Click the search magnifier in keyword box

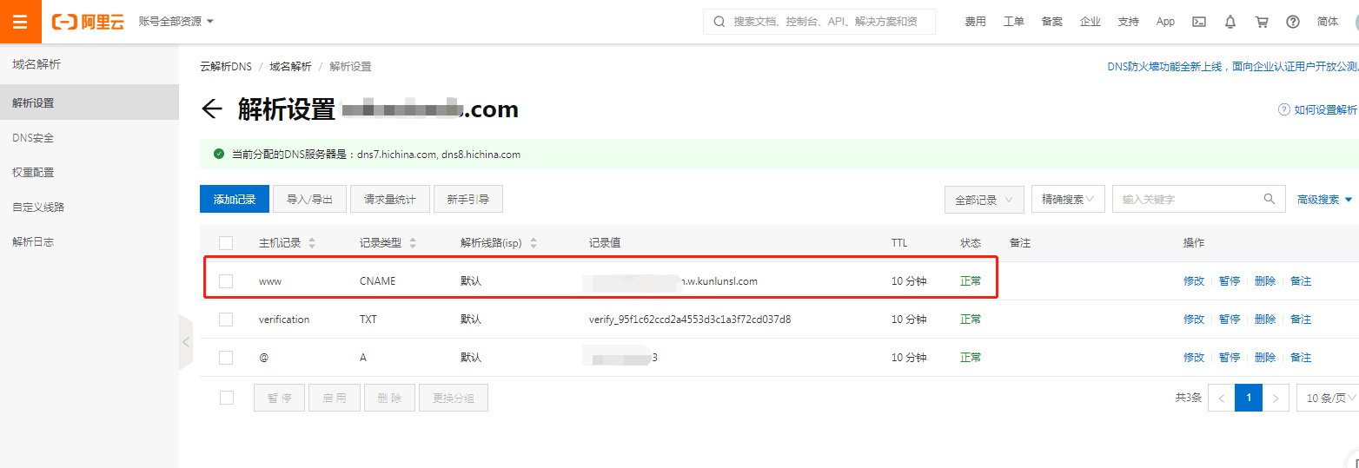point(1270,199)
